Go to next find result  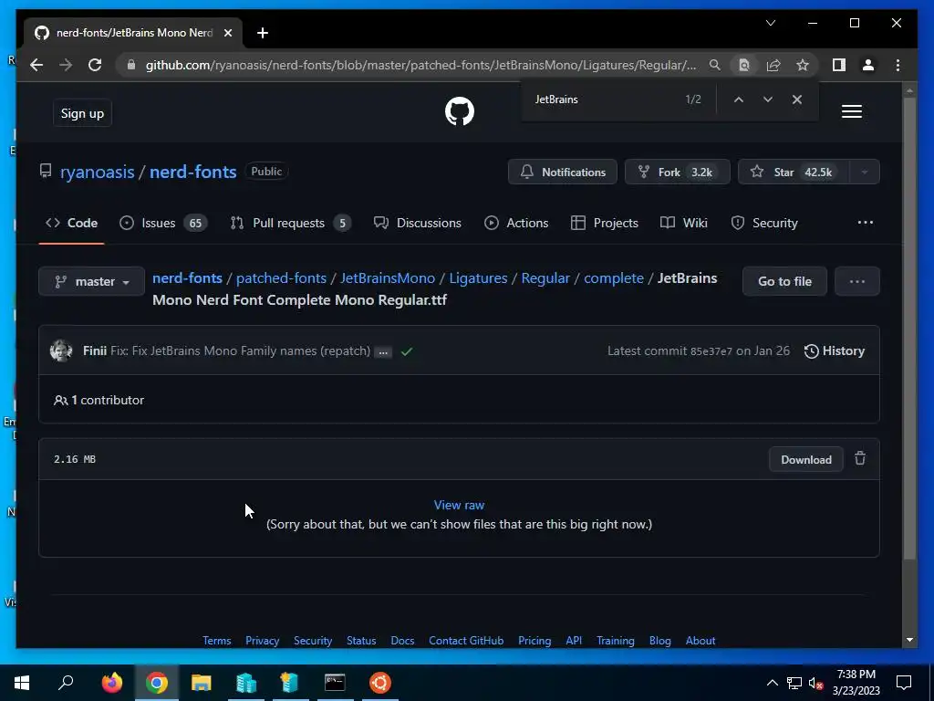(768, 99)
